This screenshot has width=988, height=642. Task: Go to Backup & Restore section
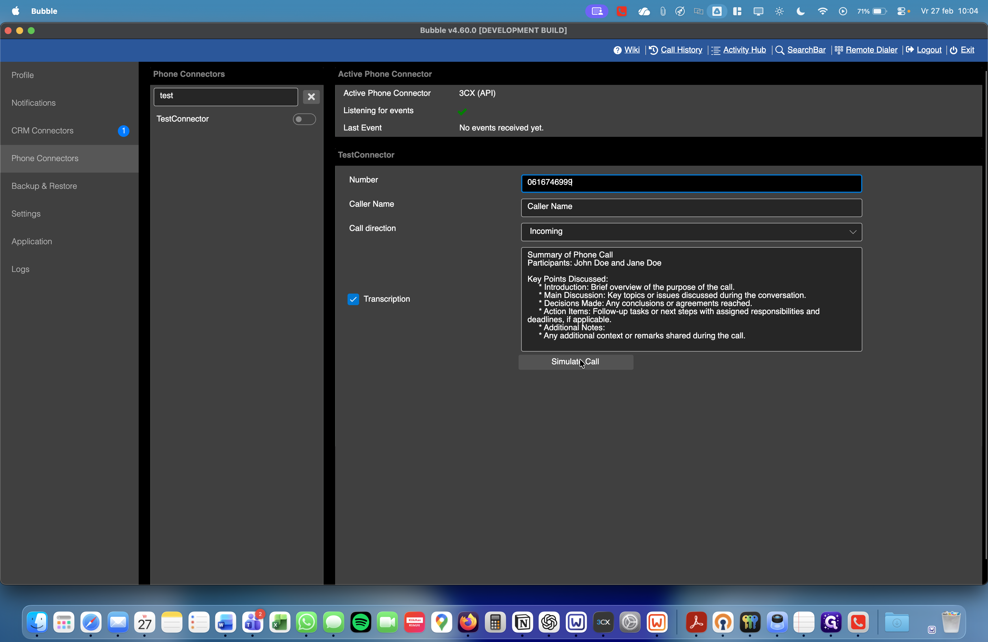pos(44,186)
